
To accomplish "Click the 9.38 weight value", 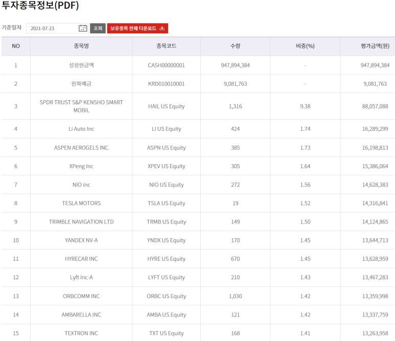I will coord(305,106).
